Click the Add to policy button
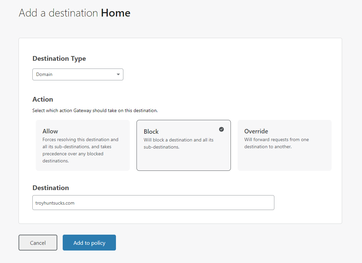Viewport: 362px width, 263px height. pos(89,243)
